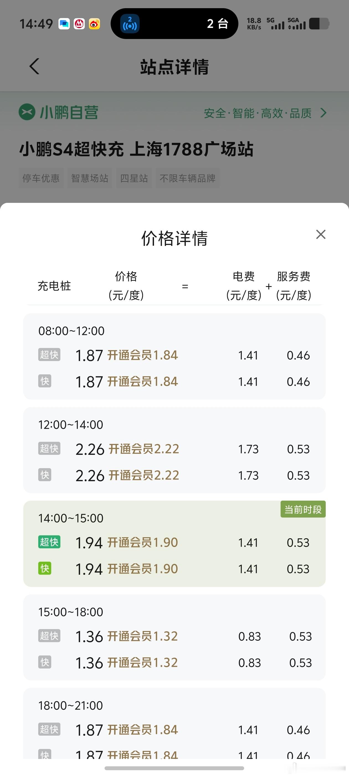
Task: Tap the green 超快 badge in current period
Action: 49,542
